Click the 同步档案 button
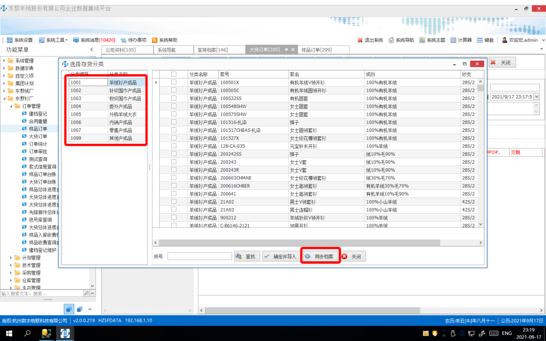546x341 pixels. [x=320, y=257]
